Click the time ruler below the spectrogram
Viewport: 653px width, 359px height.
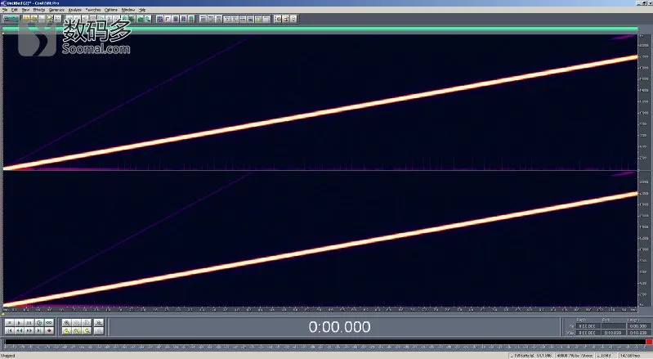click(x=320, y=309)
